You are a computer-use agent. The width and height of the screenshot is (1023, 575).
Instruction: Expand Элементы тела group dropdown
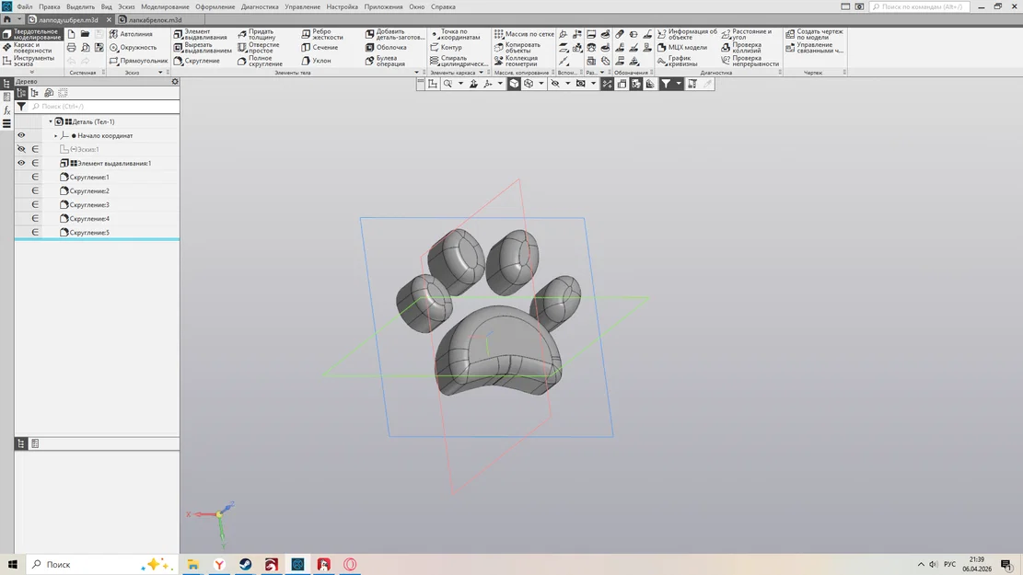coord(417,73)
